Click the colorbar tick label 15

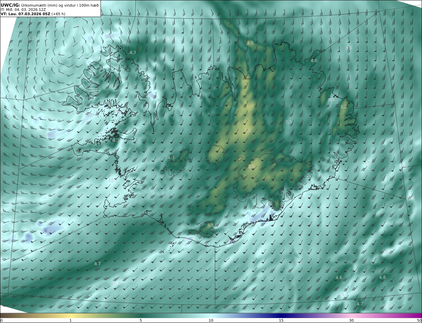281,320
